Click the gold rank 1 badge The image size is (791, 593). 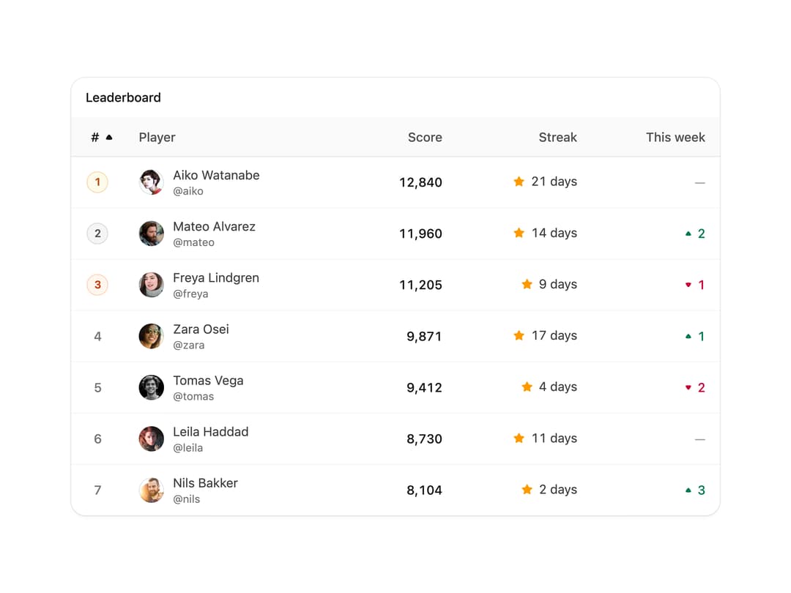[x=97, y=182]
